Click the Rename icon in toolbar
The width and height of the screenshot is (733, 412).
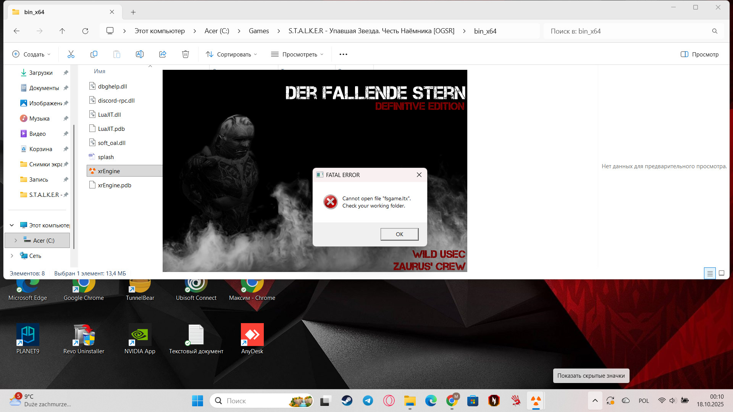click(x=140, y=54)
